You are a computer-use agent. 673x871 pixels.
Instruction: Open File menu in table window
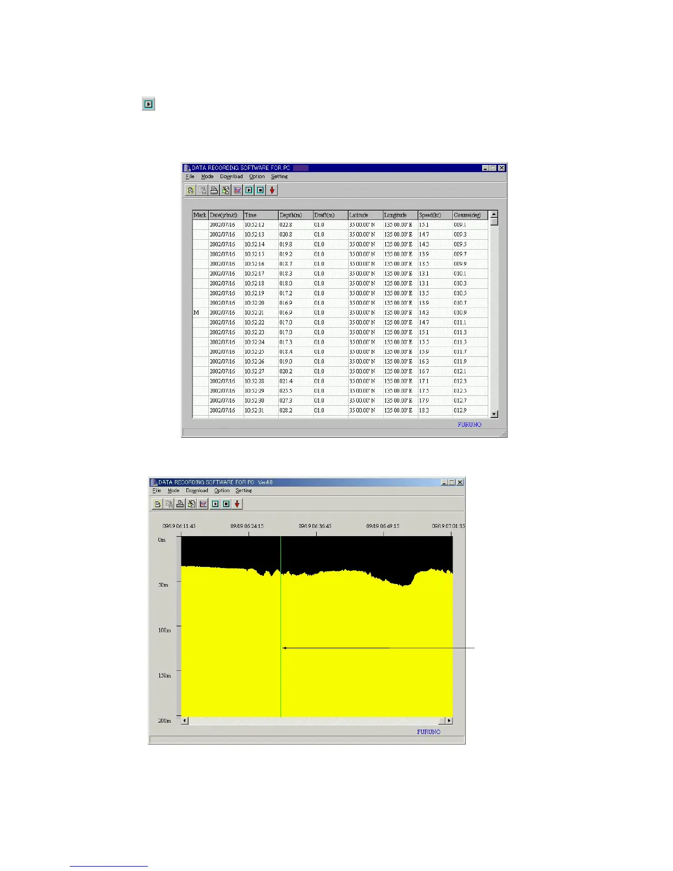[190, 177]
